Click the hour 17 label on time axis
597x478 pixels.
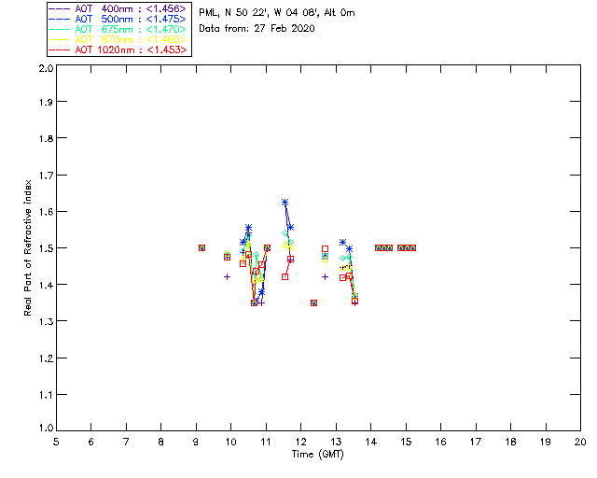pos(476,442)
